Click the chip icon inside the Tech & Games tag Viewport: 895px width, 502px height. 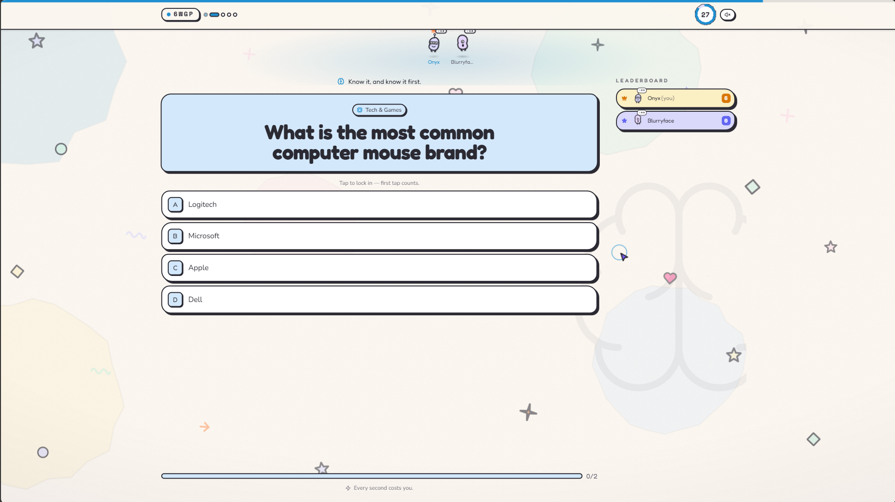(x=360, y=110)
